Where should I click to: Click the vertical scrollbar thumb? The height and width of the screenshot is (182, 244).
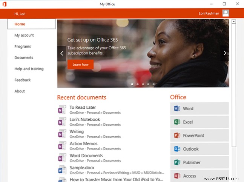(x=234, y=85)
